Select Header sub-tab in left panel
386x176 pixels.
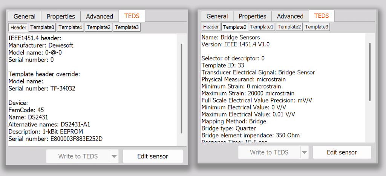pyautogui.click(x=18, y=27)
